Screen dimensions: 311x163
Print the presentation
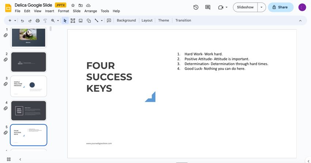[37, 20]
